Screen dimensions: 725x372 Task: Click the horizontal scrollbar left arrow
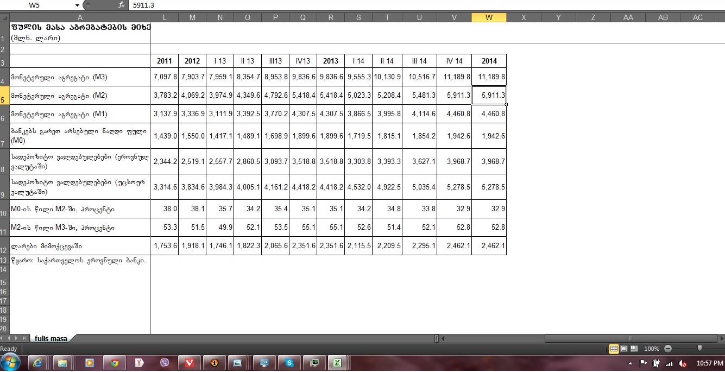pyautogui.click(x=443, y=338)
